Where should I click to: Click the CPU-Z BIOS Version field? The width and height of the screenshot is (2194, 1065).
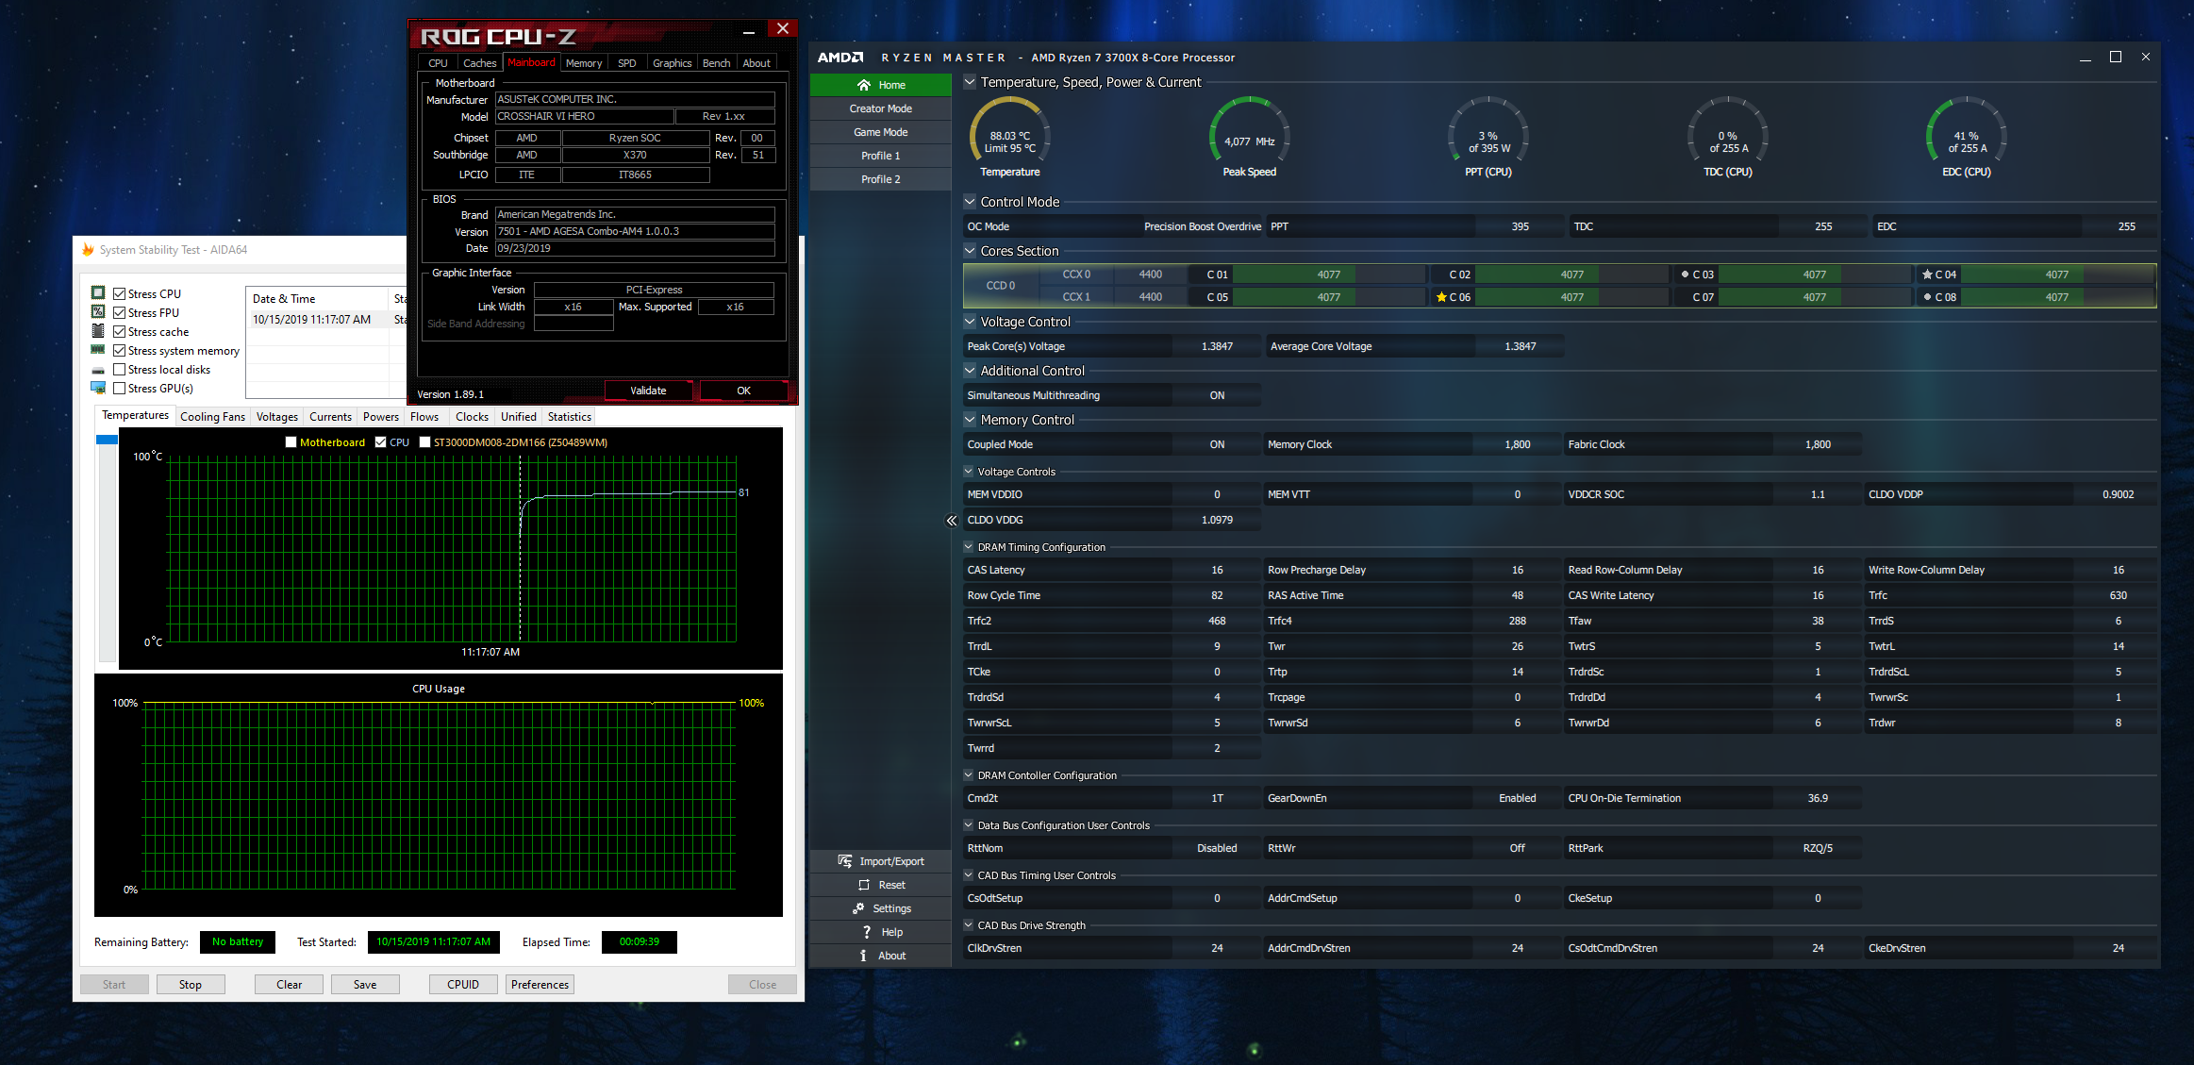click(635, 231)
